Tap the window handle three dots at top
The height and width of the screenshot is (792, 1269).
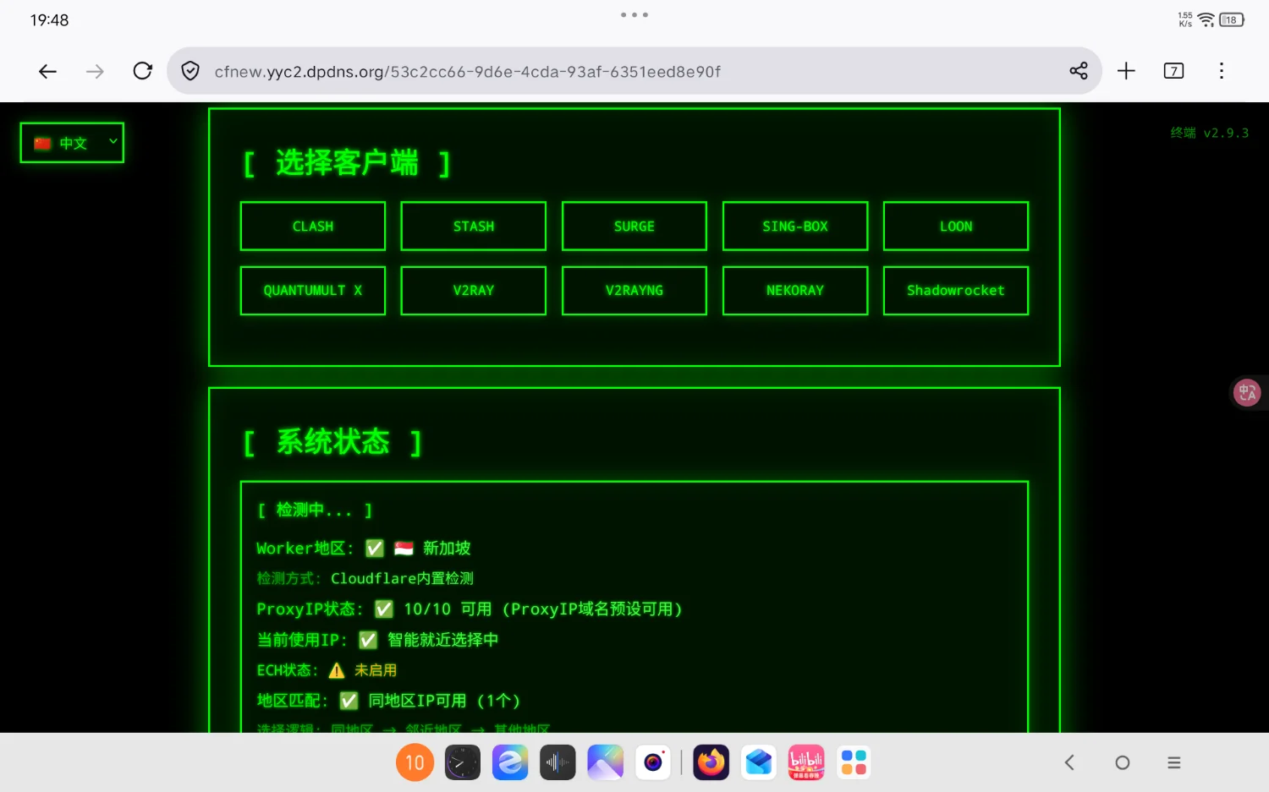point(634,14)
